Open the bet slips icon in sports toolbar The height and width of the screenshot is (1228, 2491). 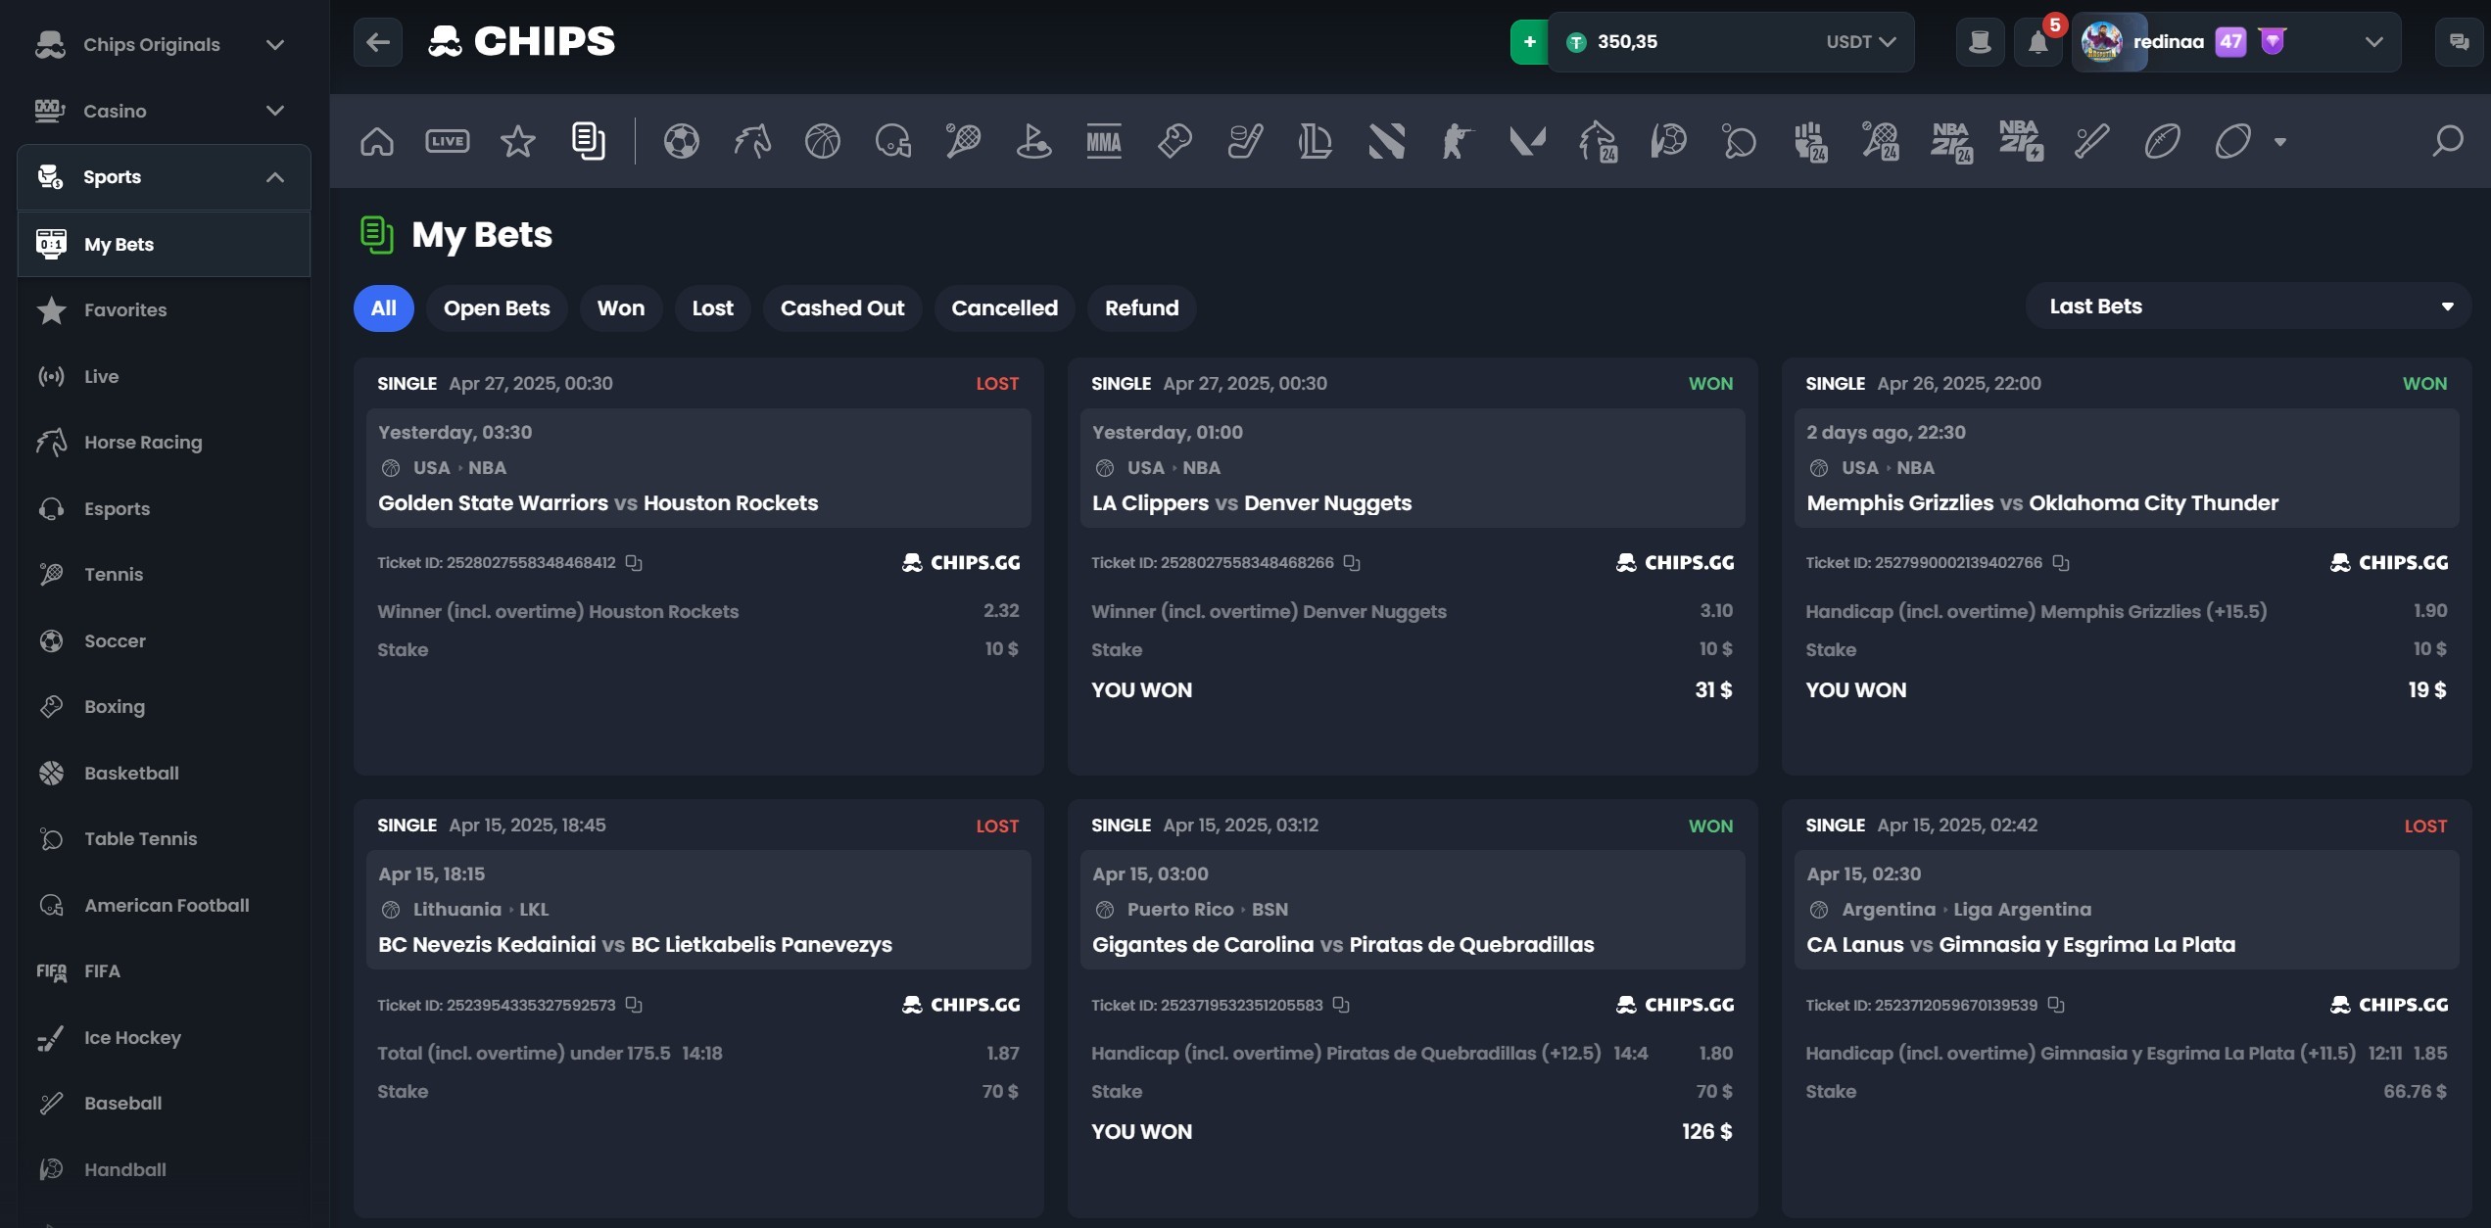coord(589,141)
